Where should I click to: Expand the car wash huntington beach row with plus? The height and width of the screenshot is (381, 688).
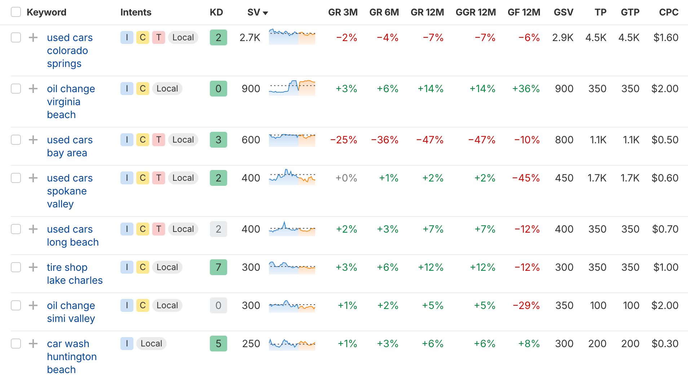(x=33, y=344)
